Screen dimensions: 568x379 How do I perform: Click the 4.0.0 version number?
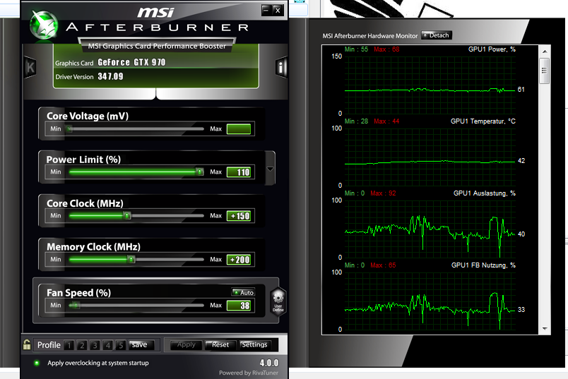268,363
